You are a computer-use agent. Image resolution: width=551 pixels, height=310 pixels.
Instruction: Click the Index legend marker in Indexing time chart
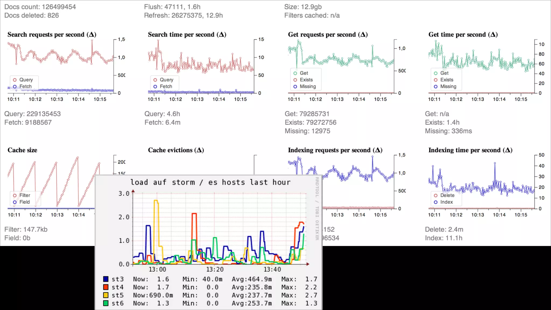436,202
